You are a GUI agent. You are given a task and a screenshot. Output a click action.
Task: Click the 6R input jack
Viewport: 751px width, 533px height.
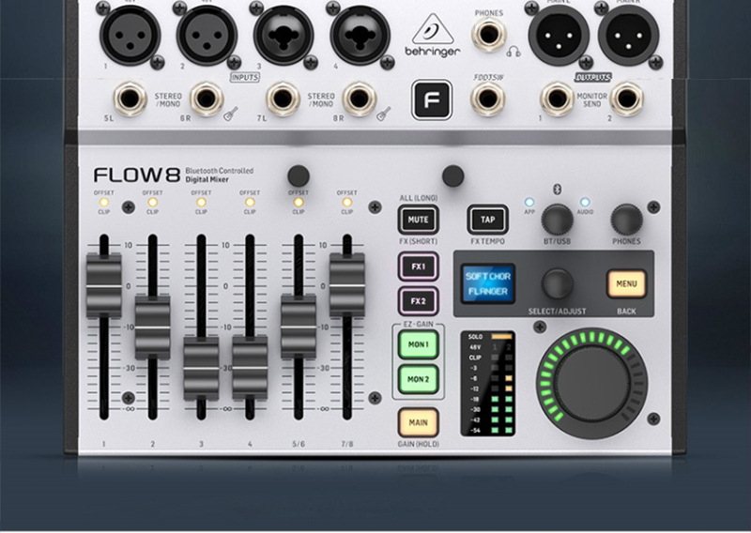207,99
